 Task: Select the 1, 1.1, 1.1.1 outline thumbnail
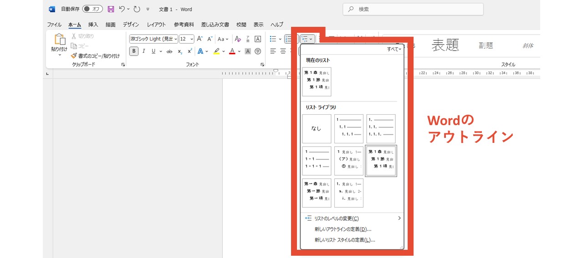point(349,129)
